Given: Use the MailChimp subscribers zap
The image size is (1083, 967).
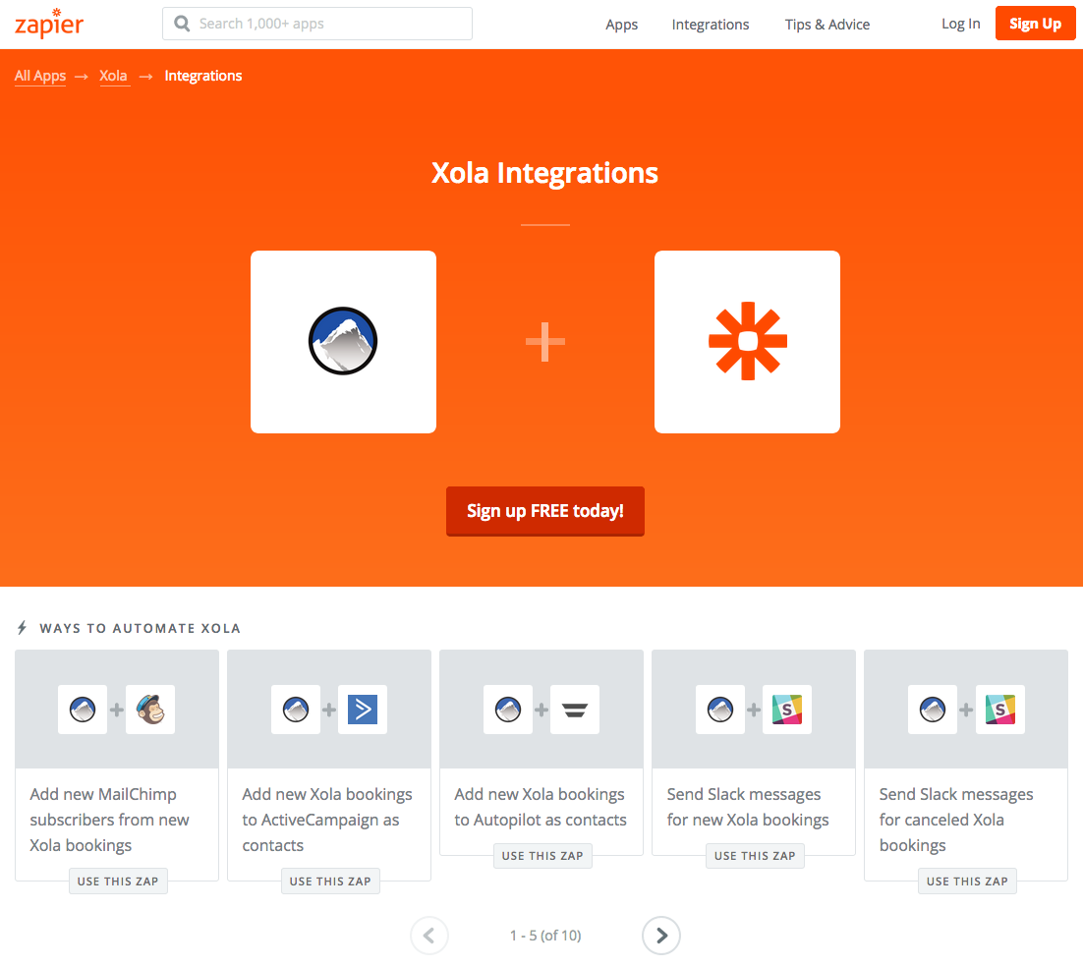Looking at the screenshot, I should 118,882.
